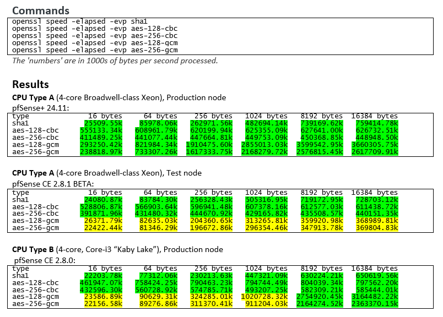Viewport: 443px width, 317px height.
Task: Click the 'pfSense CE 2.8.1 BETA:' label
Action: (53, 184)
